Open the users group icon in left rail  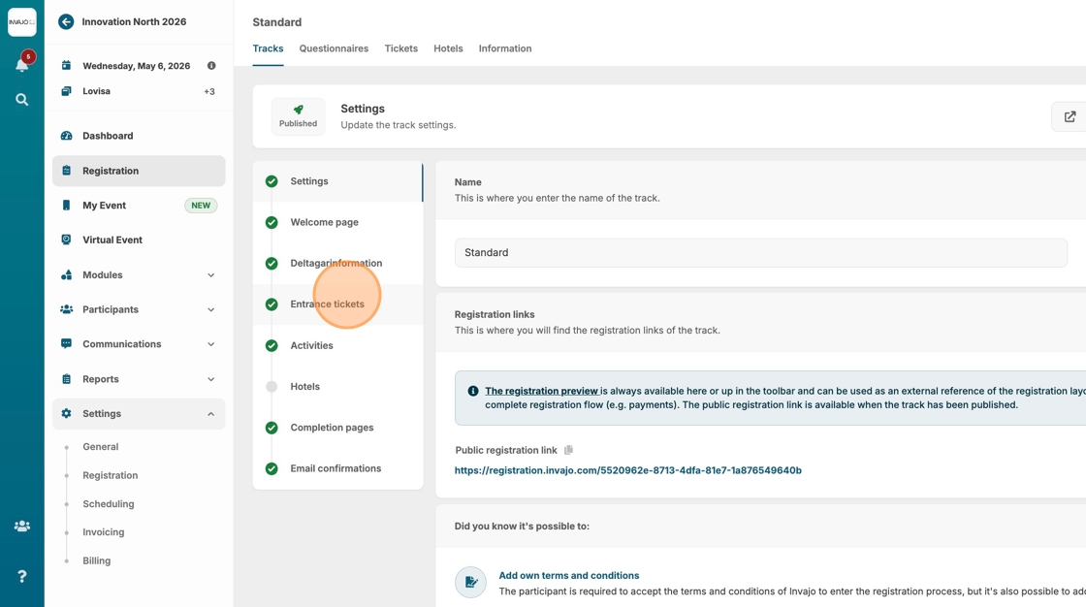point(21,527)
